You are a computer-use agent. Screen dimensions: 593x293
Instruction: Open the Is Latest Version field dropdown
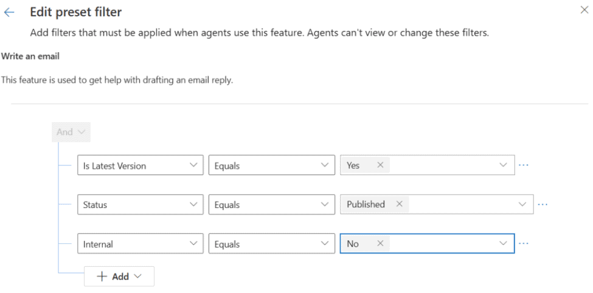[x=140, y=165]
